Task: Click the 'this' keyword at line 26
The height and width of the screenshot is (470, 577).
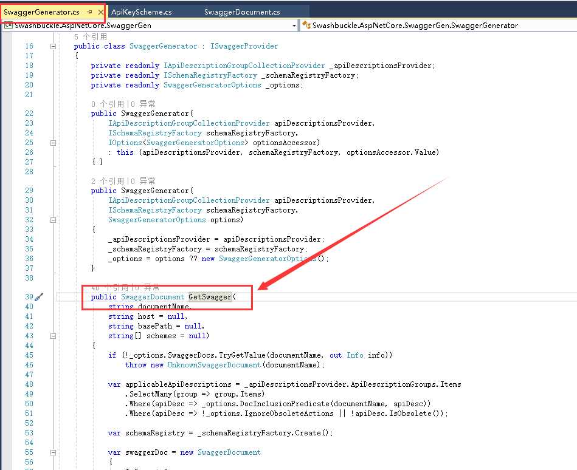Action: 125,152
